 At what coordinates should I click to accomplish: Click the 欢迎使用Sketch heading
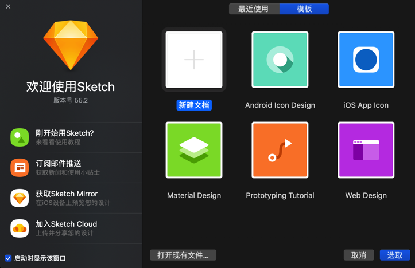tap(71, 87)
